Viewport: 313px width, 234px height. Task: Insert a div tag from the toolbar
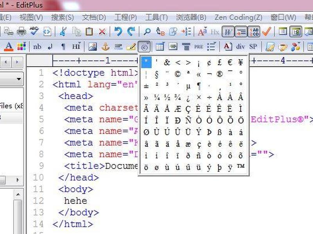(x=241, y=47)
